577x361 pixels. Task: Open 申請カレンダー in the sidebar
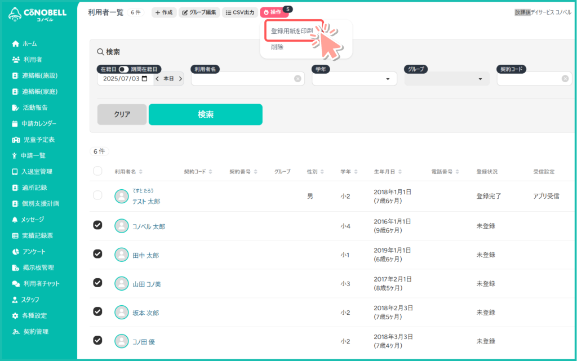[x=38, y=123]
